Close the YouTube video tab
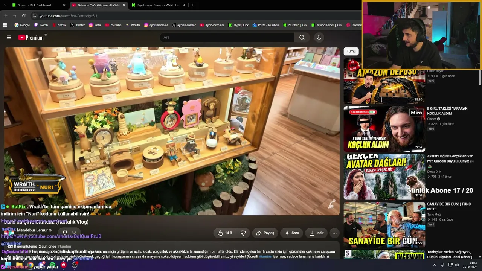 (124, 5)
